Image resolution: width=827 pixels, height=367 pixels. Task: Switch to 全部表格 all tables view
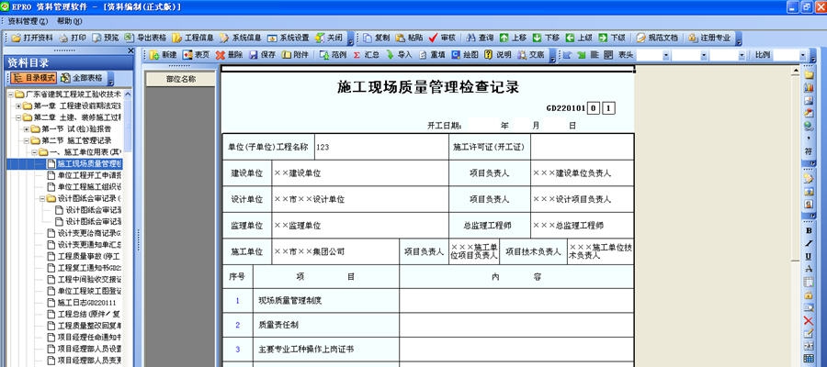point(82,78)
